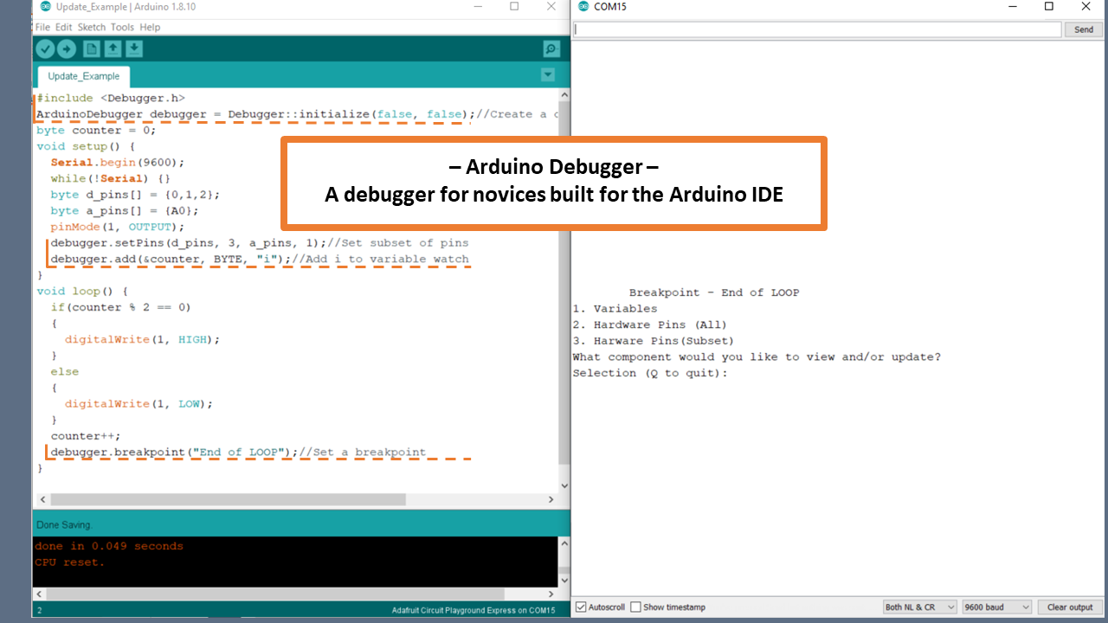
Task: Click the editor vertical scrollbar
Action: pos(564,291)
